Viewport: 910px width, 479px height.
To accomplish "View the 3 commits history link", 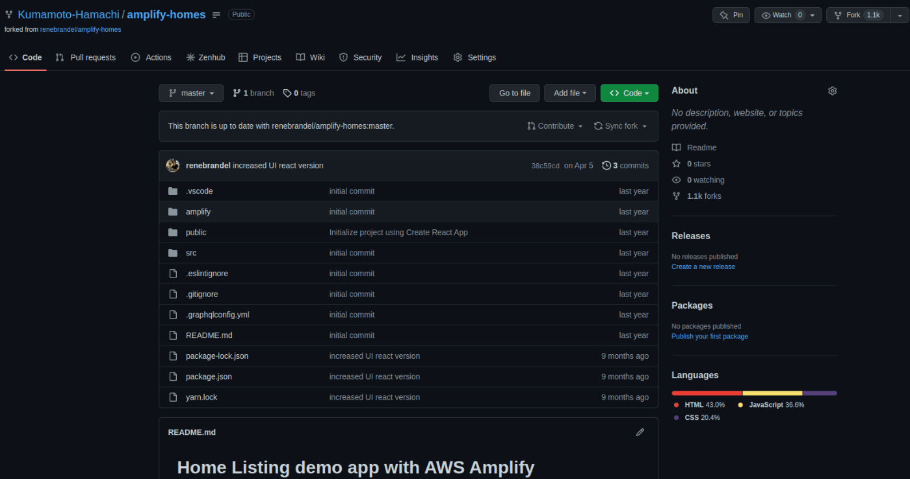I will pyautogui.click(x=625, y=166).
